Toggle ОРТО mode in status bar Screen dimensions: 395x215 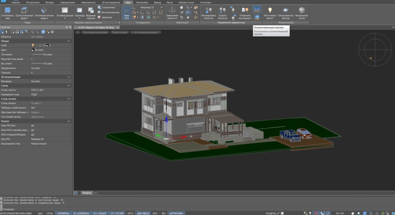pos(130,213)
